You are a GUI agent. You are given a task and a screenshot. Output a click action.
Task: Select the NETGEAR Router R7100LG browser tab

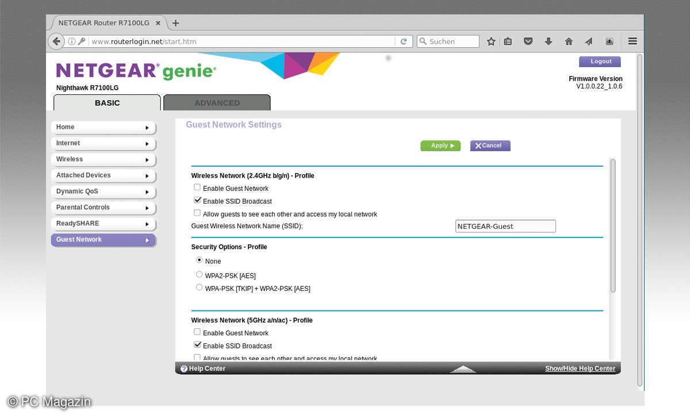109,23
